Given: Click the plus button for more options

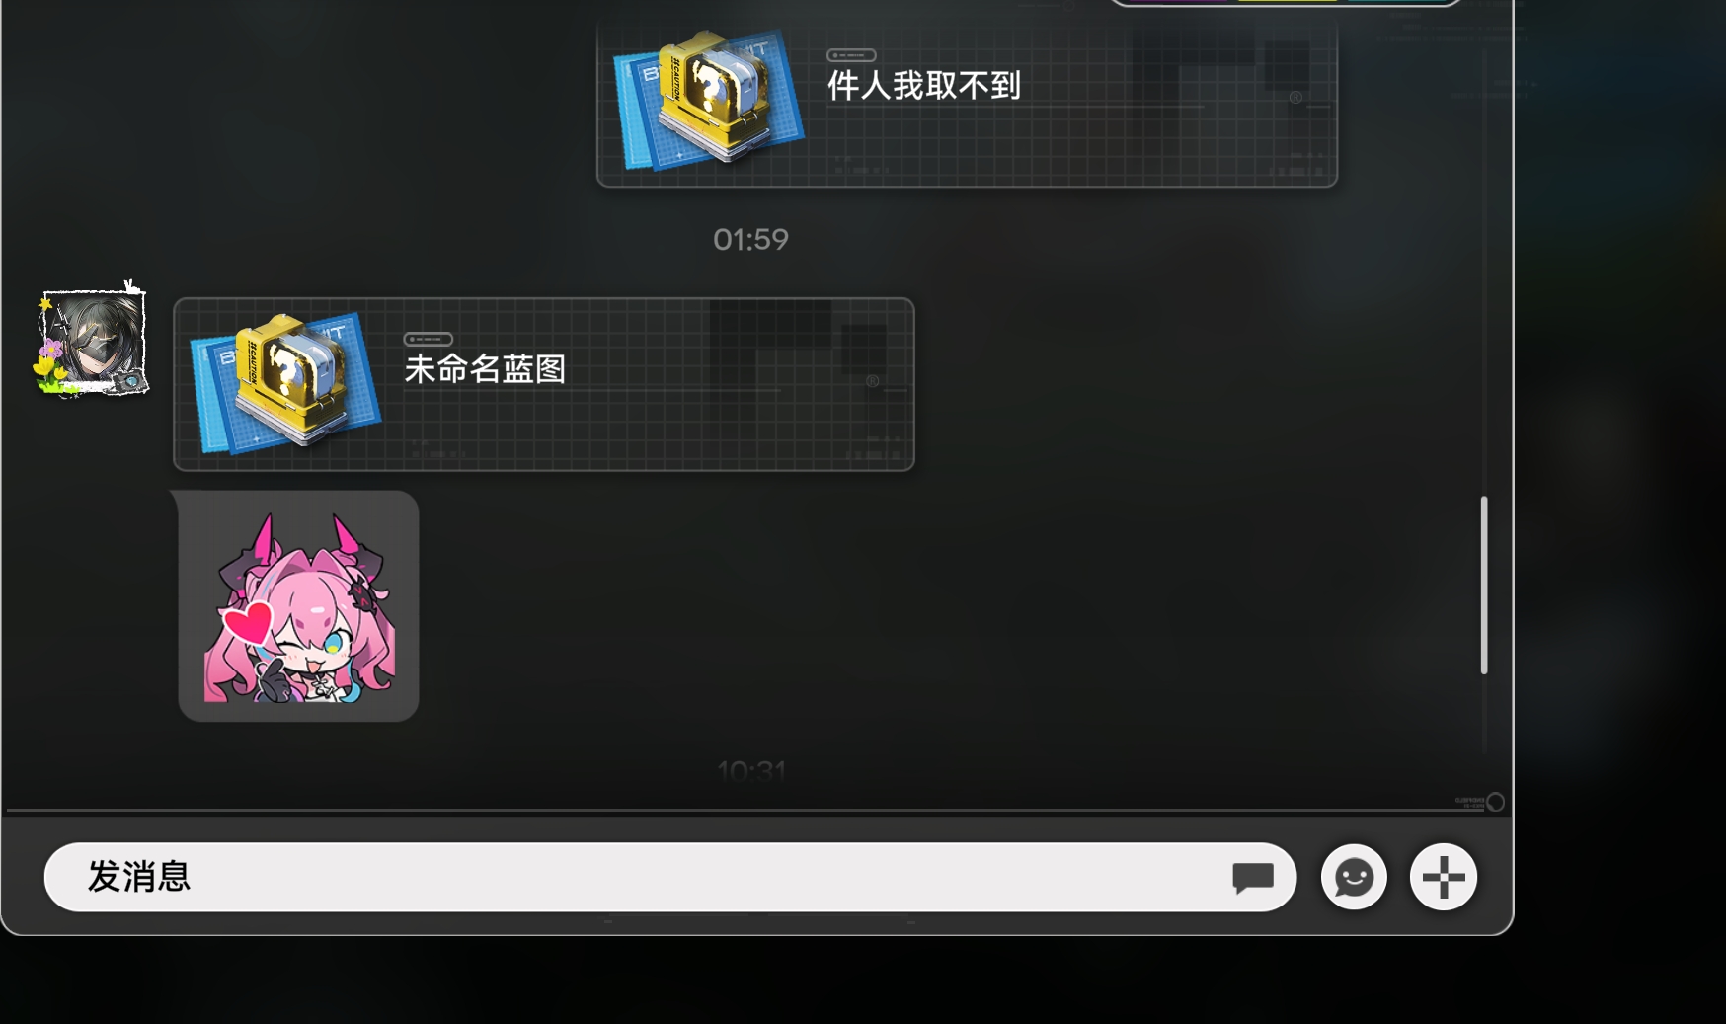Looking at the screenshot, I should (x=1443, y=877).
